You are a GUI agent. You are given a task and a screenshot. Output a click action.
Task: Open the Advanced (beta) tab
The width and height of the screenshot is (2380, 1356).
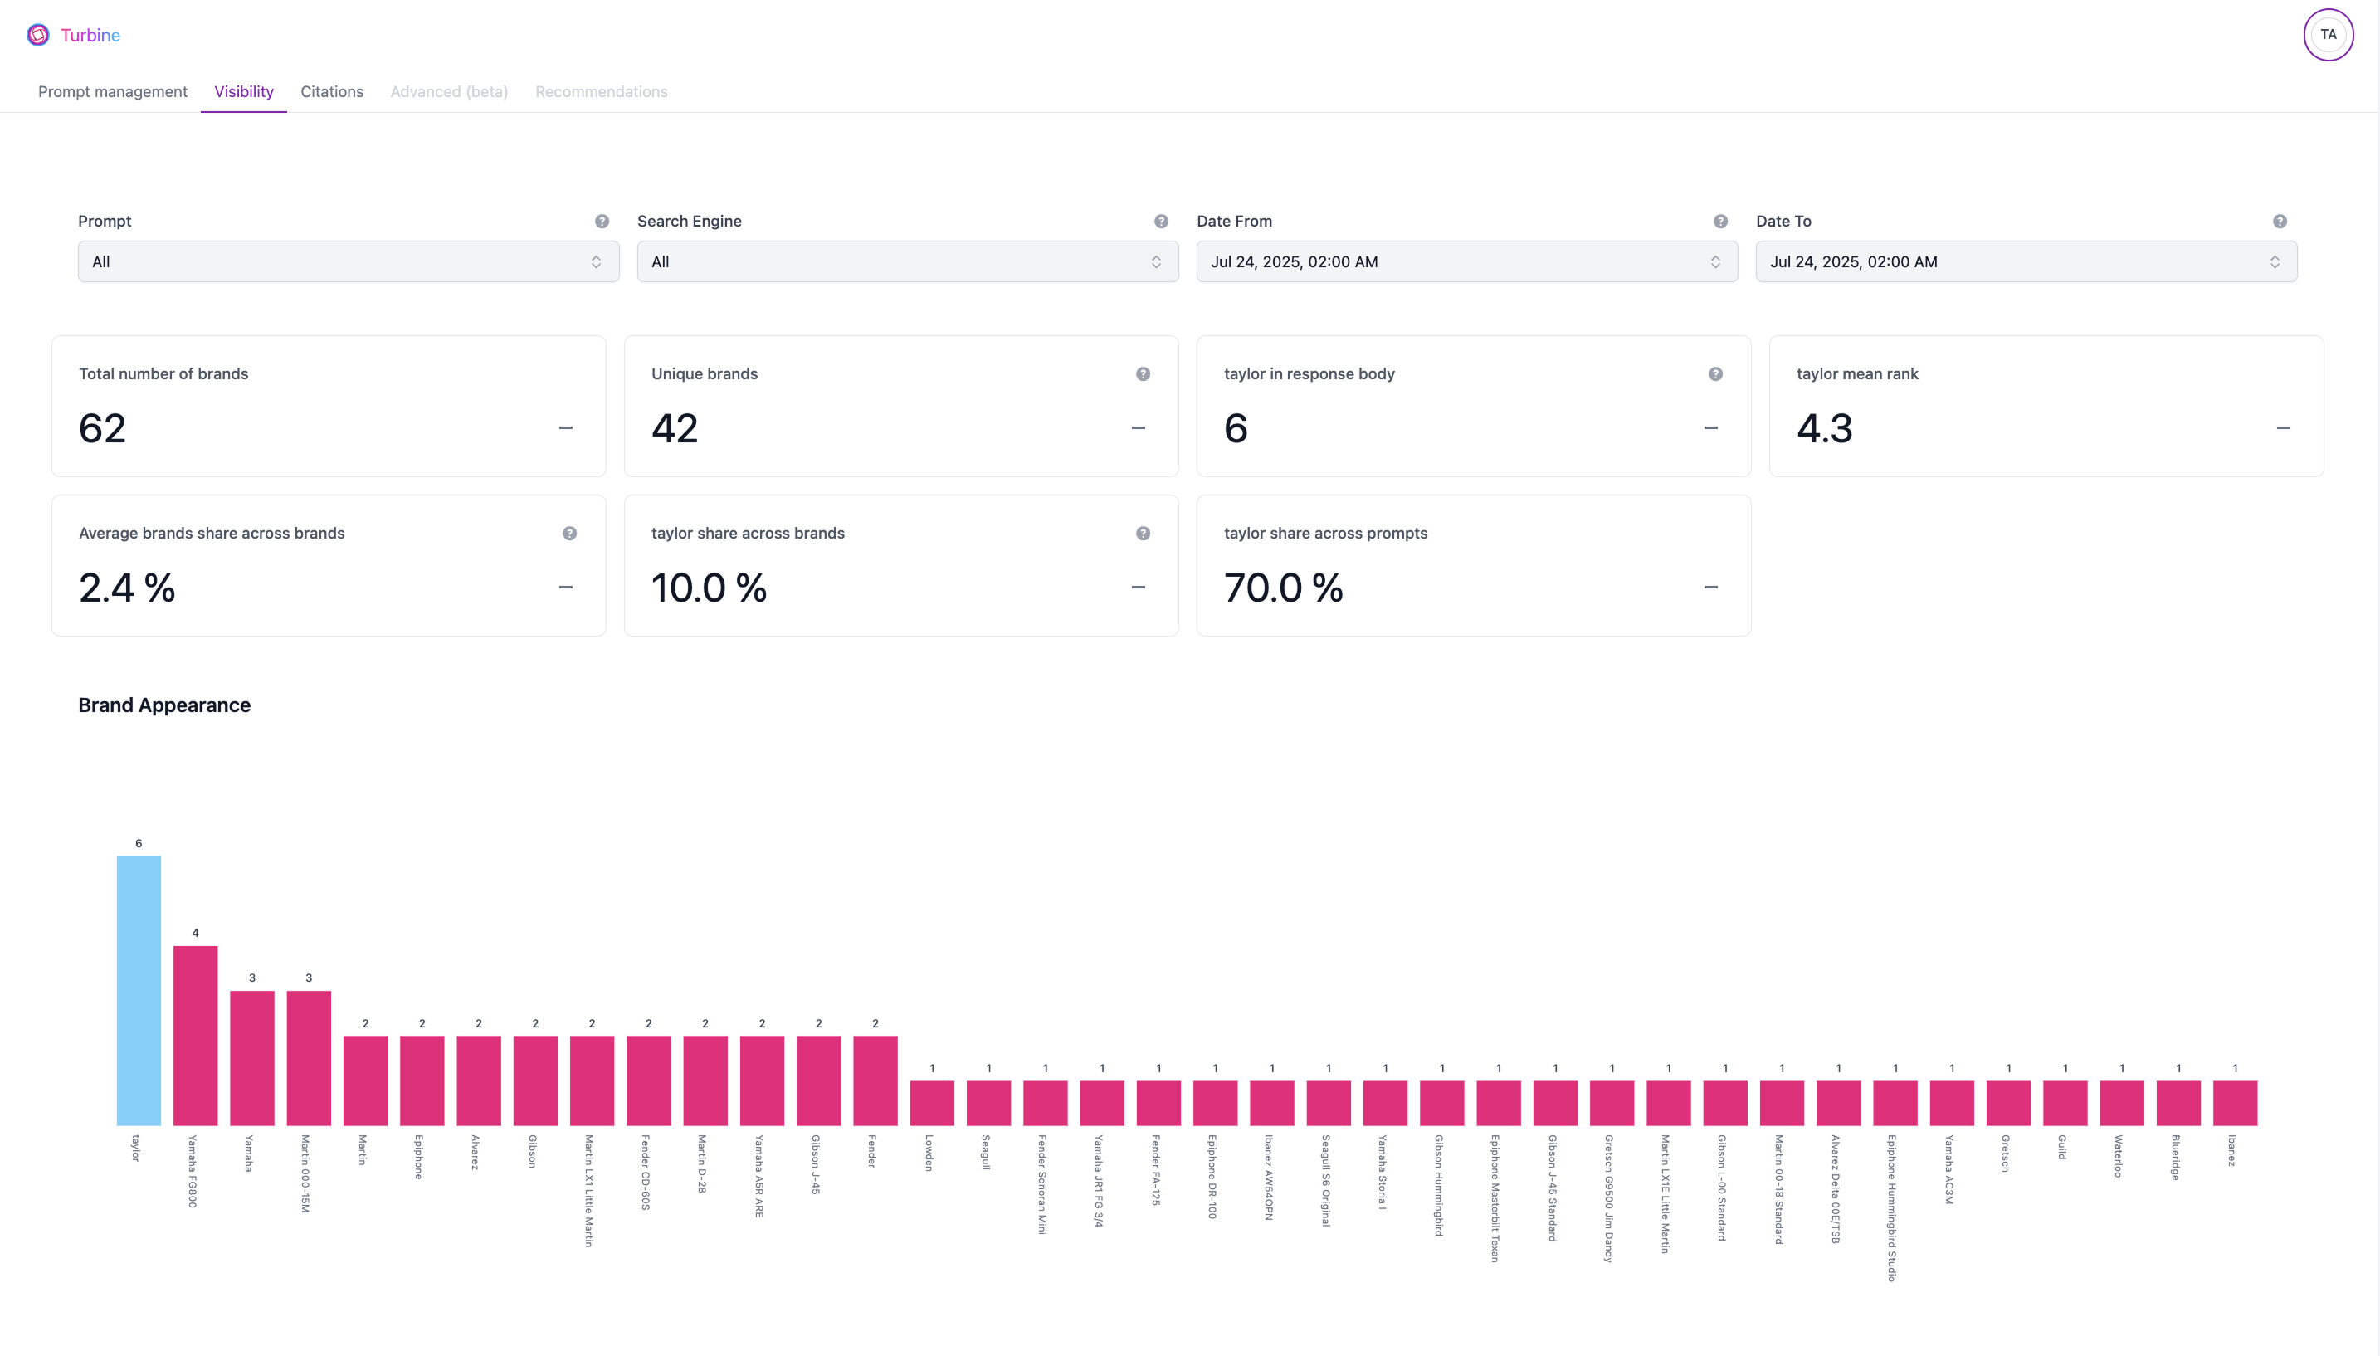449,91
